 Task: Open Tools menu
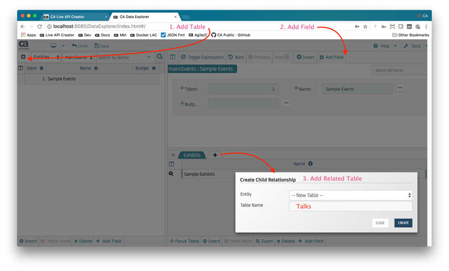(413, 46)
